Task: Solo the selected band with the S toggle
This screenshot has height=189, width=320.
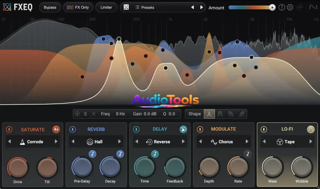Action: pos(85,114)
